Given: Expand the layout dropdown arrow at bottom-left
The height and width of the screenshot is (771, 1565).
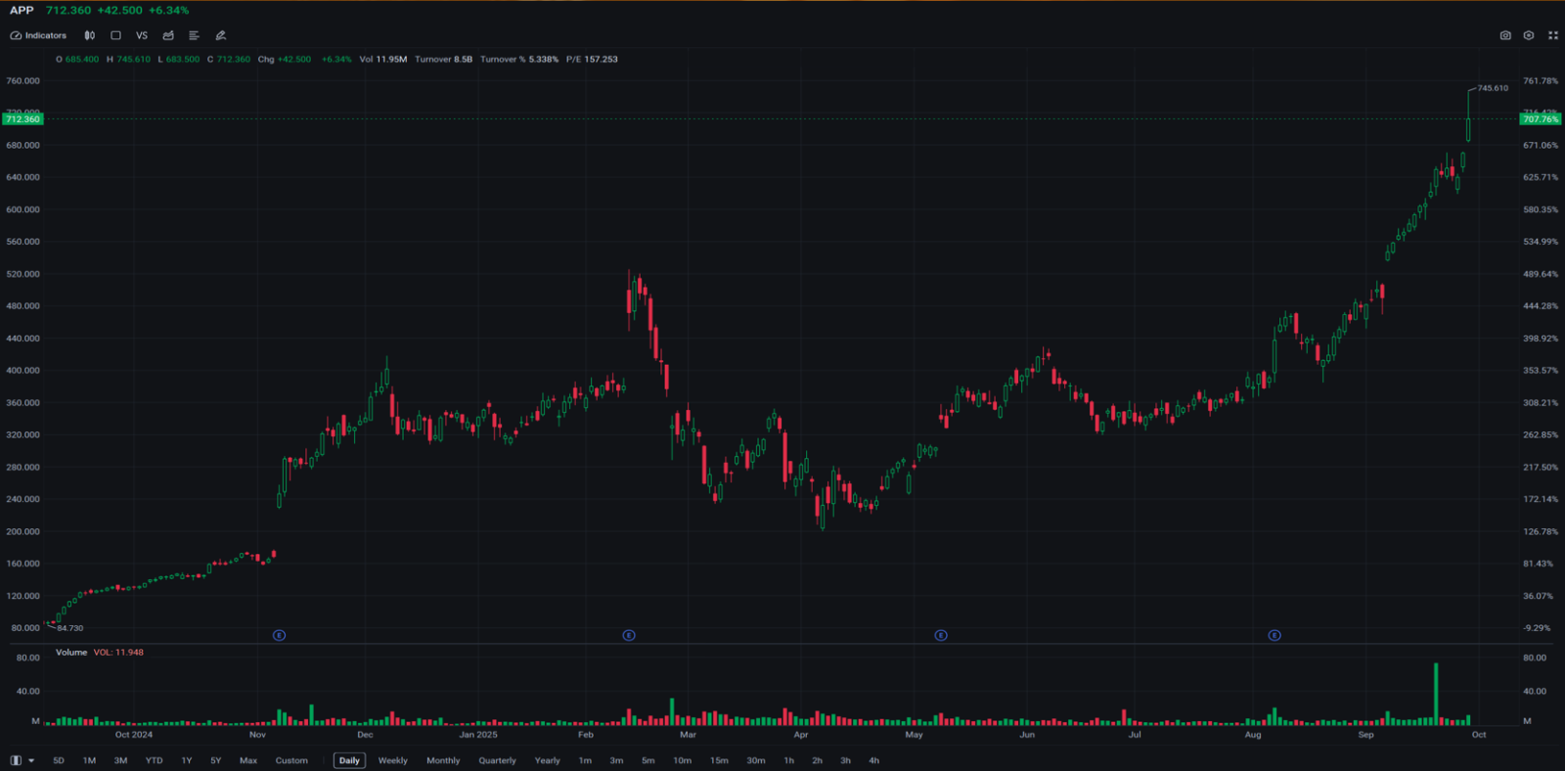Looking at the screenshot, I should [31, 760].
